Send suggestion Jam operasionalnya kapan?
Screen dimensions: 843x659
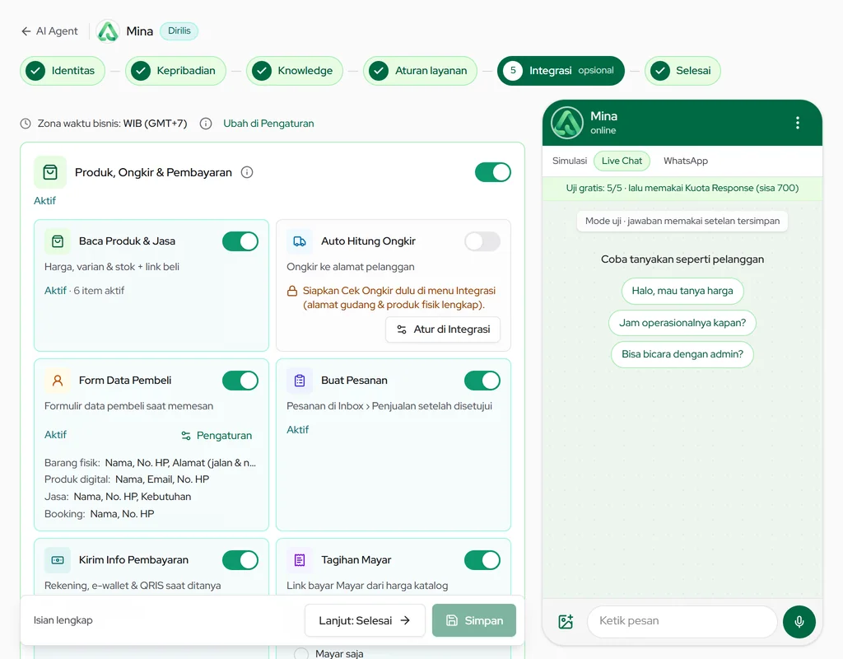click(682, 323)
